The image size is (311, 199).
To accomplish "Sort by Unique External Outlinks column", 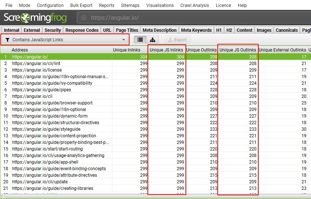I will (282, 50).
